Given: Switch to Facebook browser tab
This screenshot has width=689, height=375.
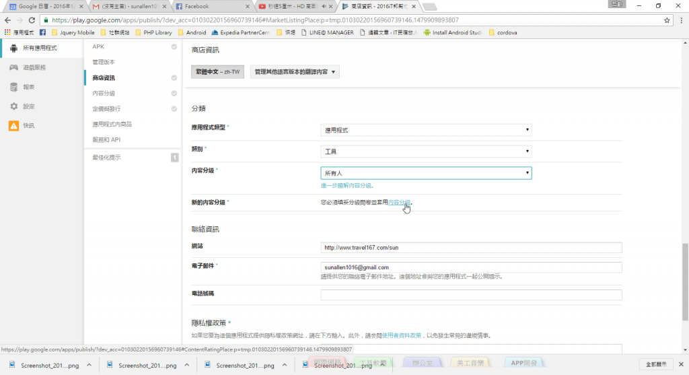Looking at the screenshot, I should tap(211, 6).
